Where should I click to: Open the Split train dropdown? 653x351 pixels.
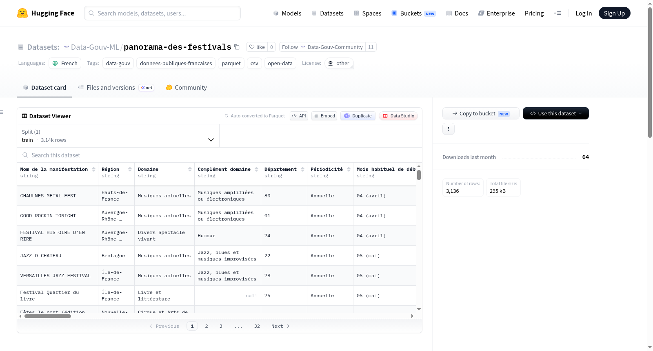[x=118, y=136]
